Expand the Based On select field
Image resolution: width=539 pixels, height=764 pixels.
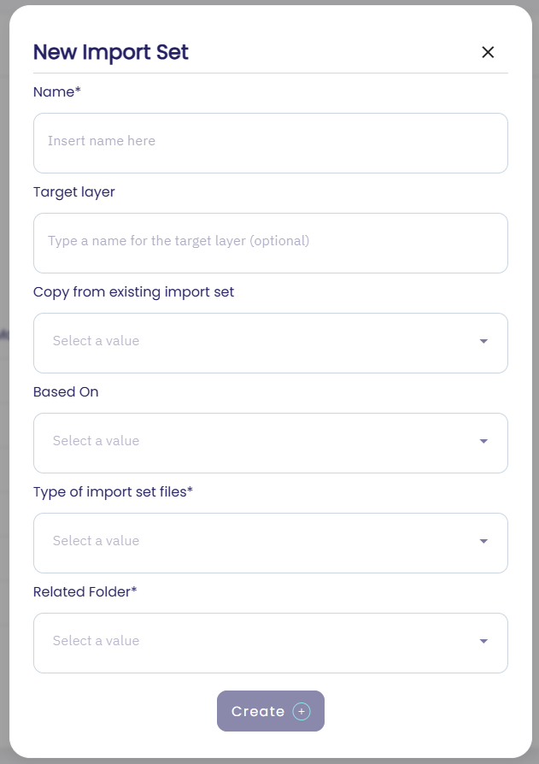(x=256, y=442)
